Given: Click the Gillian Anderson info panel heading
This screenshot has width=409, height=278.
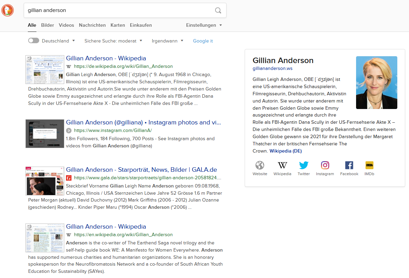Looking at the screenshot, I should pos(283,60).
